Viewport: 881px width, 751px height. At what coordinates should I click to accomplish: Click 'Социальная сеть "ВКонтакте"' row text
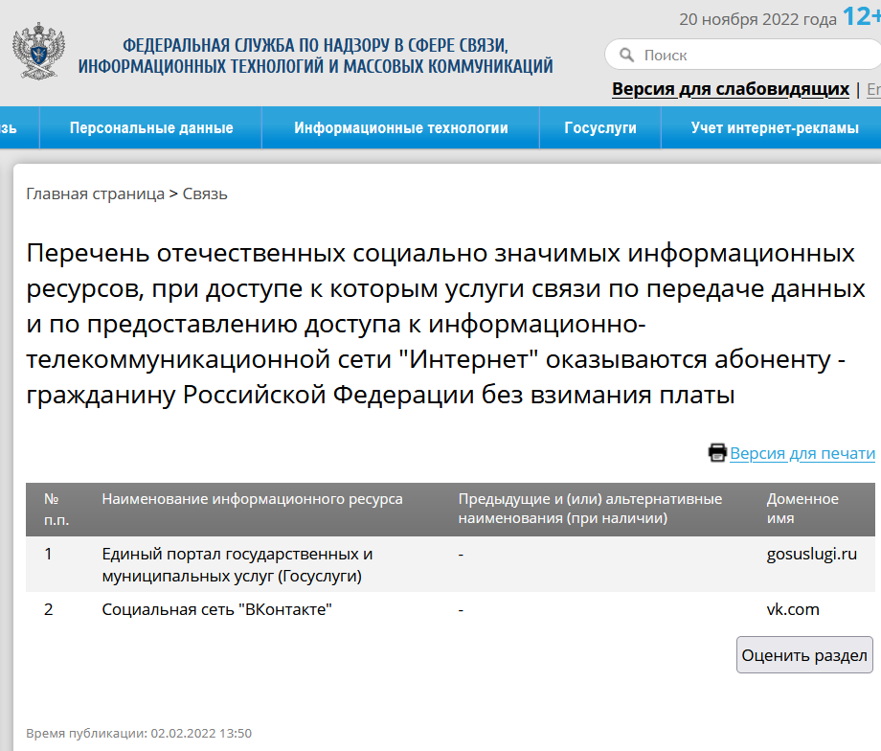(216, 609)
